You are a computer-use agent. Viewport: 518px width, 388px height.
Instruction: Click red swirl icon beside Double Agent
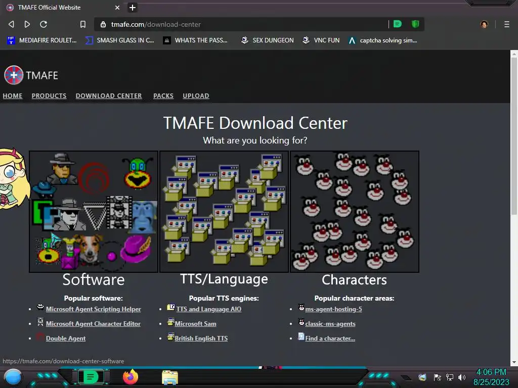pyautogui.click(x=40, y=336)
